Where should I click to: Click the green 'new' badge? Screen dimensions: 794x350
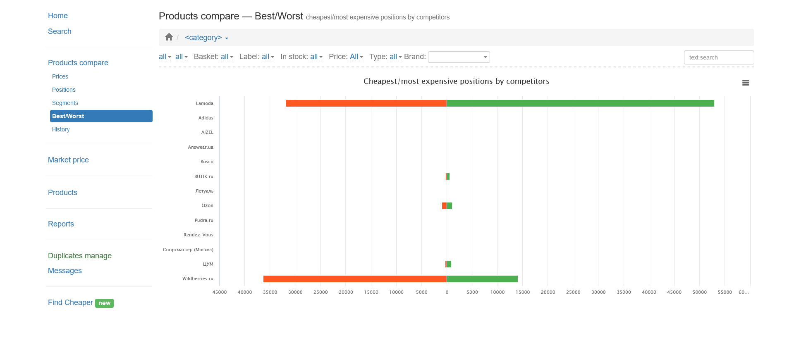point(104,303)
